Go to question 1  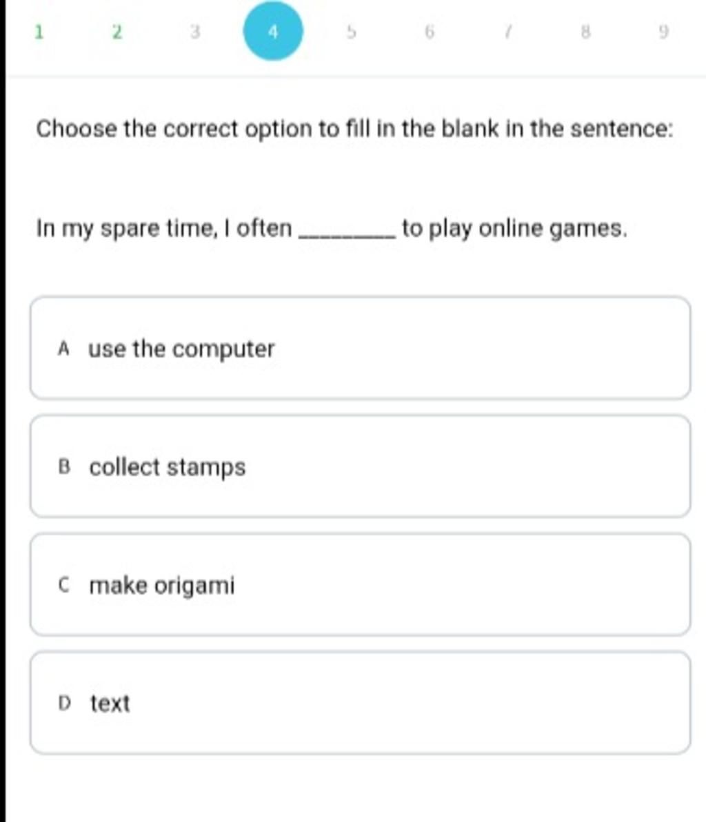(x=39, y=32)
